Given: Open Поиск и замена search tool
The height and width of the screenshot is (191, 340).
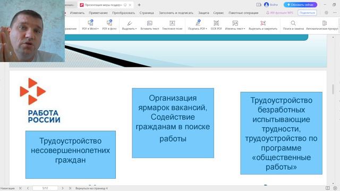Looking at the screenshot, I should click(x=293, y=25).
